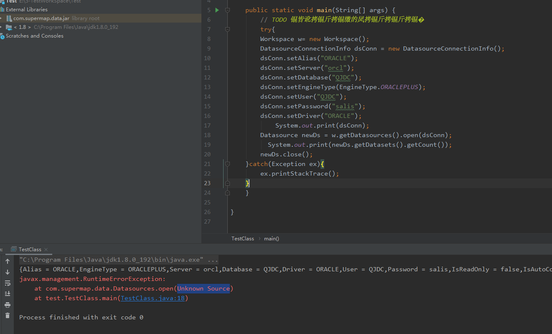Expand the com.supermap.data.jar tree node
Image resolution: width=552 pixels, height=334 pixels.
pyautogui.click(x=1, y=18)
